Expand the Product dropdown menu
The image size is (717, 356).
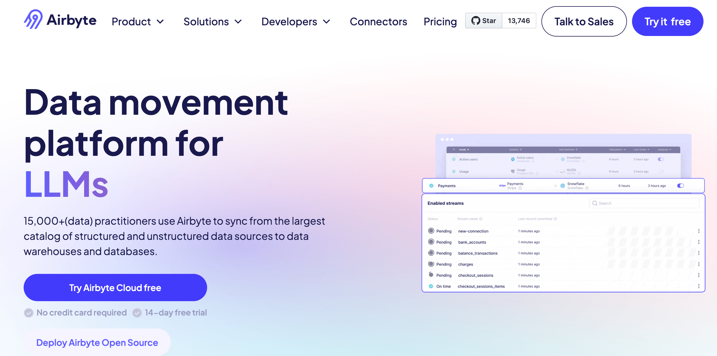(137, 21)
